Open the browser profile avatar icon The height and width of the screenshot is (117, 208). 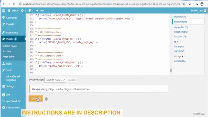pos(202,4)
